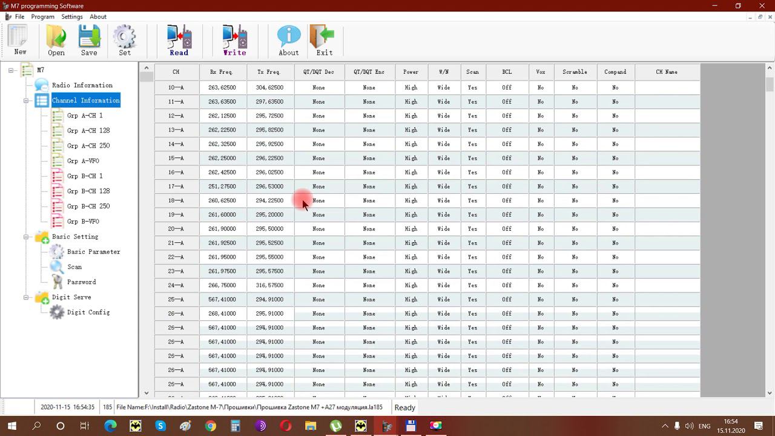Click the Rx Freq. column header
Screen dimensions: 775x436
pos(223,72)
